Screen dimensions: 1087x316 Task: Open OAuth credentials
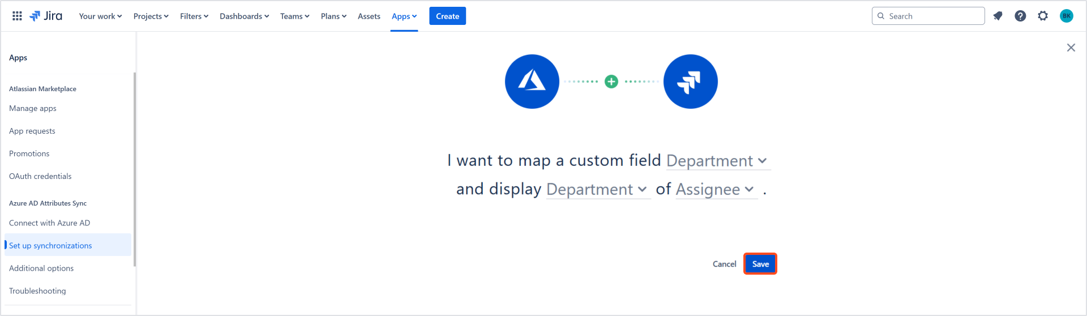(x=40, y=176)
